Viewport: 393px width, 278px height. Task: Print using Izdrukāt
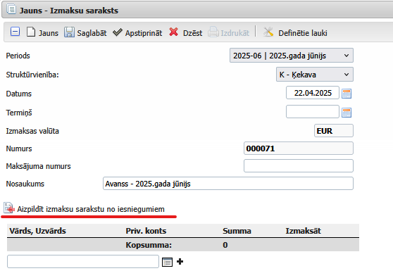tap(235, 33)
